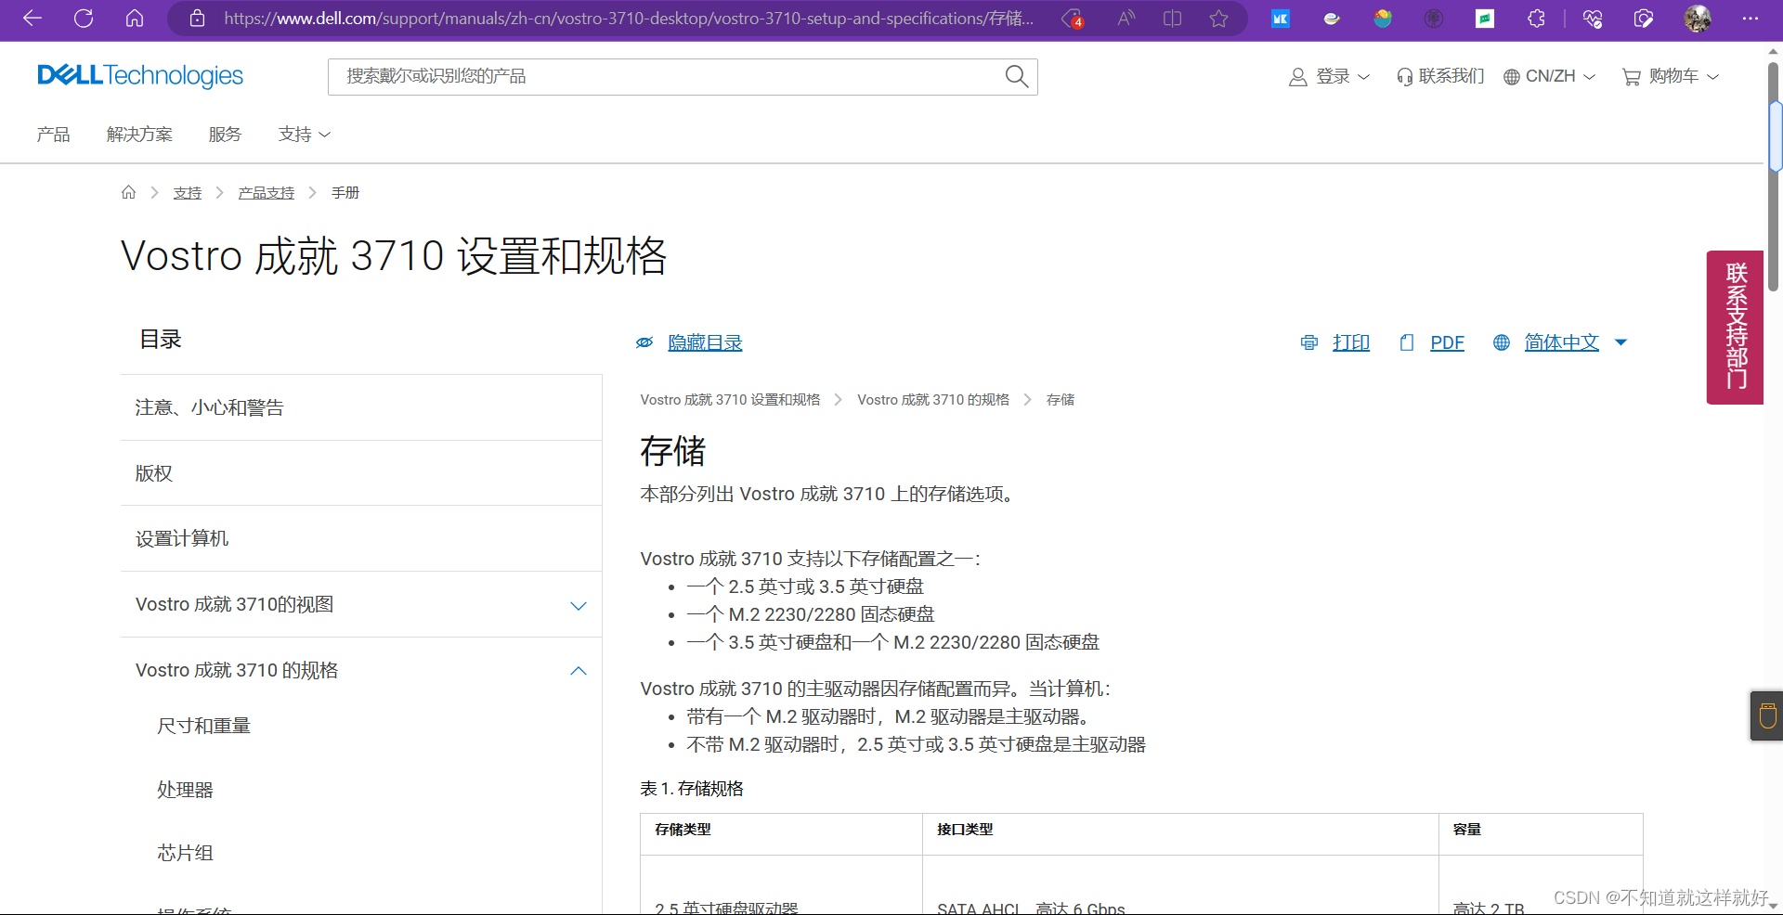Click the search magnifier icon
1783x915 pixels.
tap(1017, 76)
